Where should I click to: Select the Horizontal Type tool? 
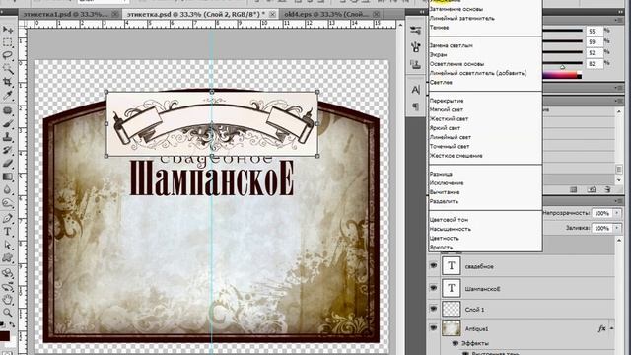pyautogui.click(x=8, y=232)
